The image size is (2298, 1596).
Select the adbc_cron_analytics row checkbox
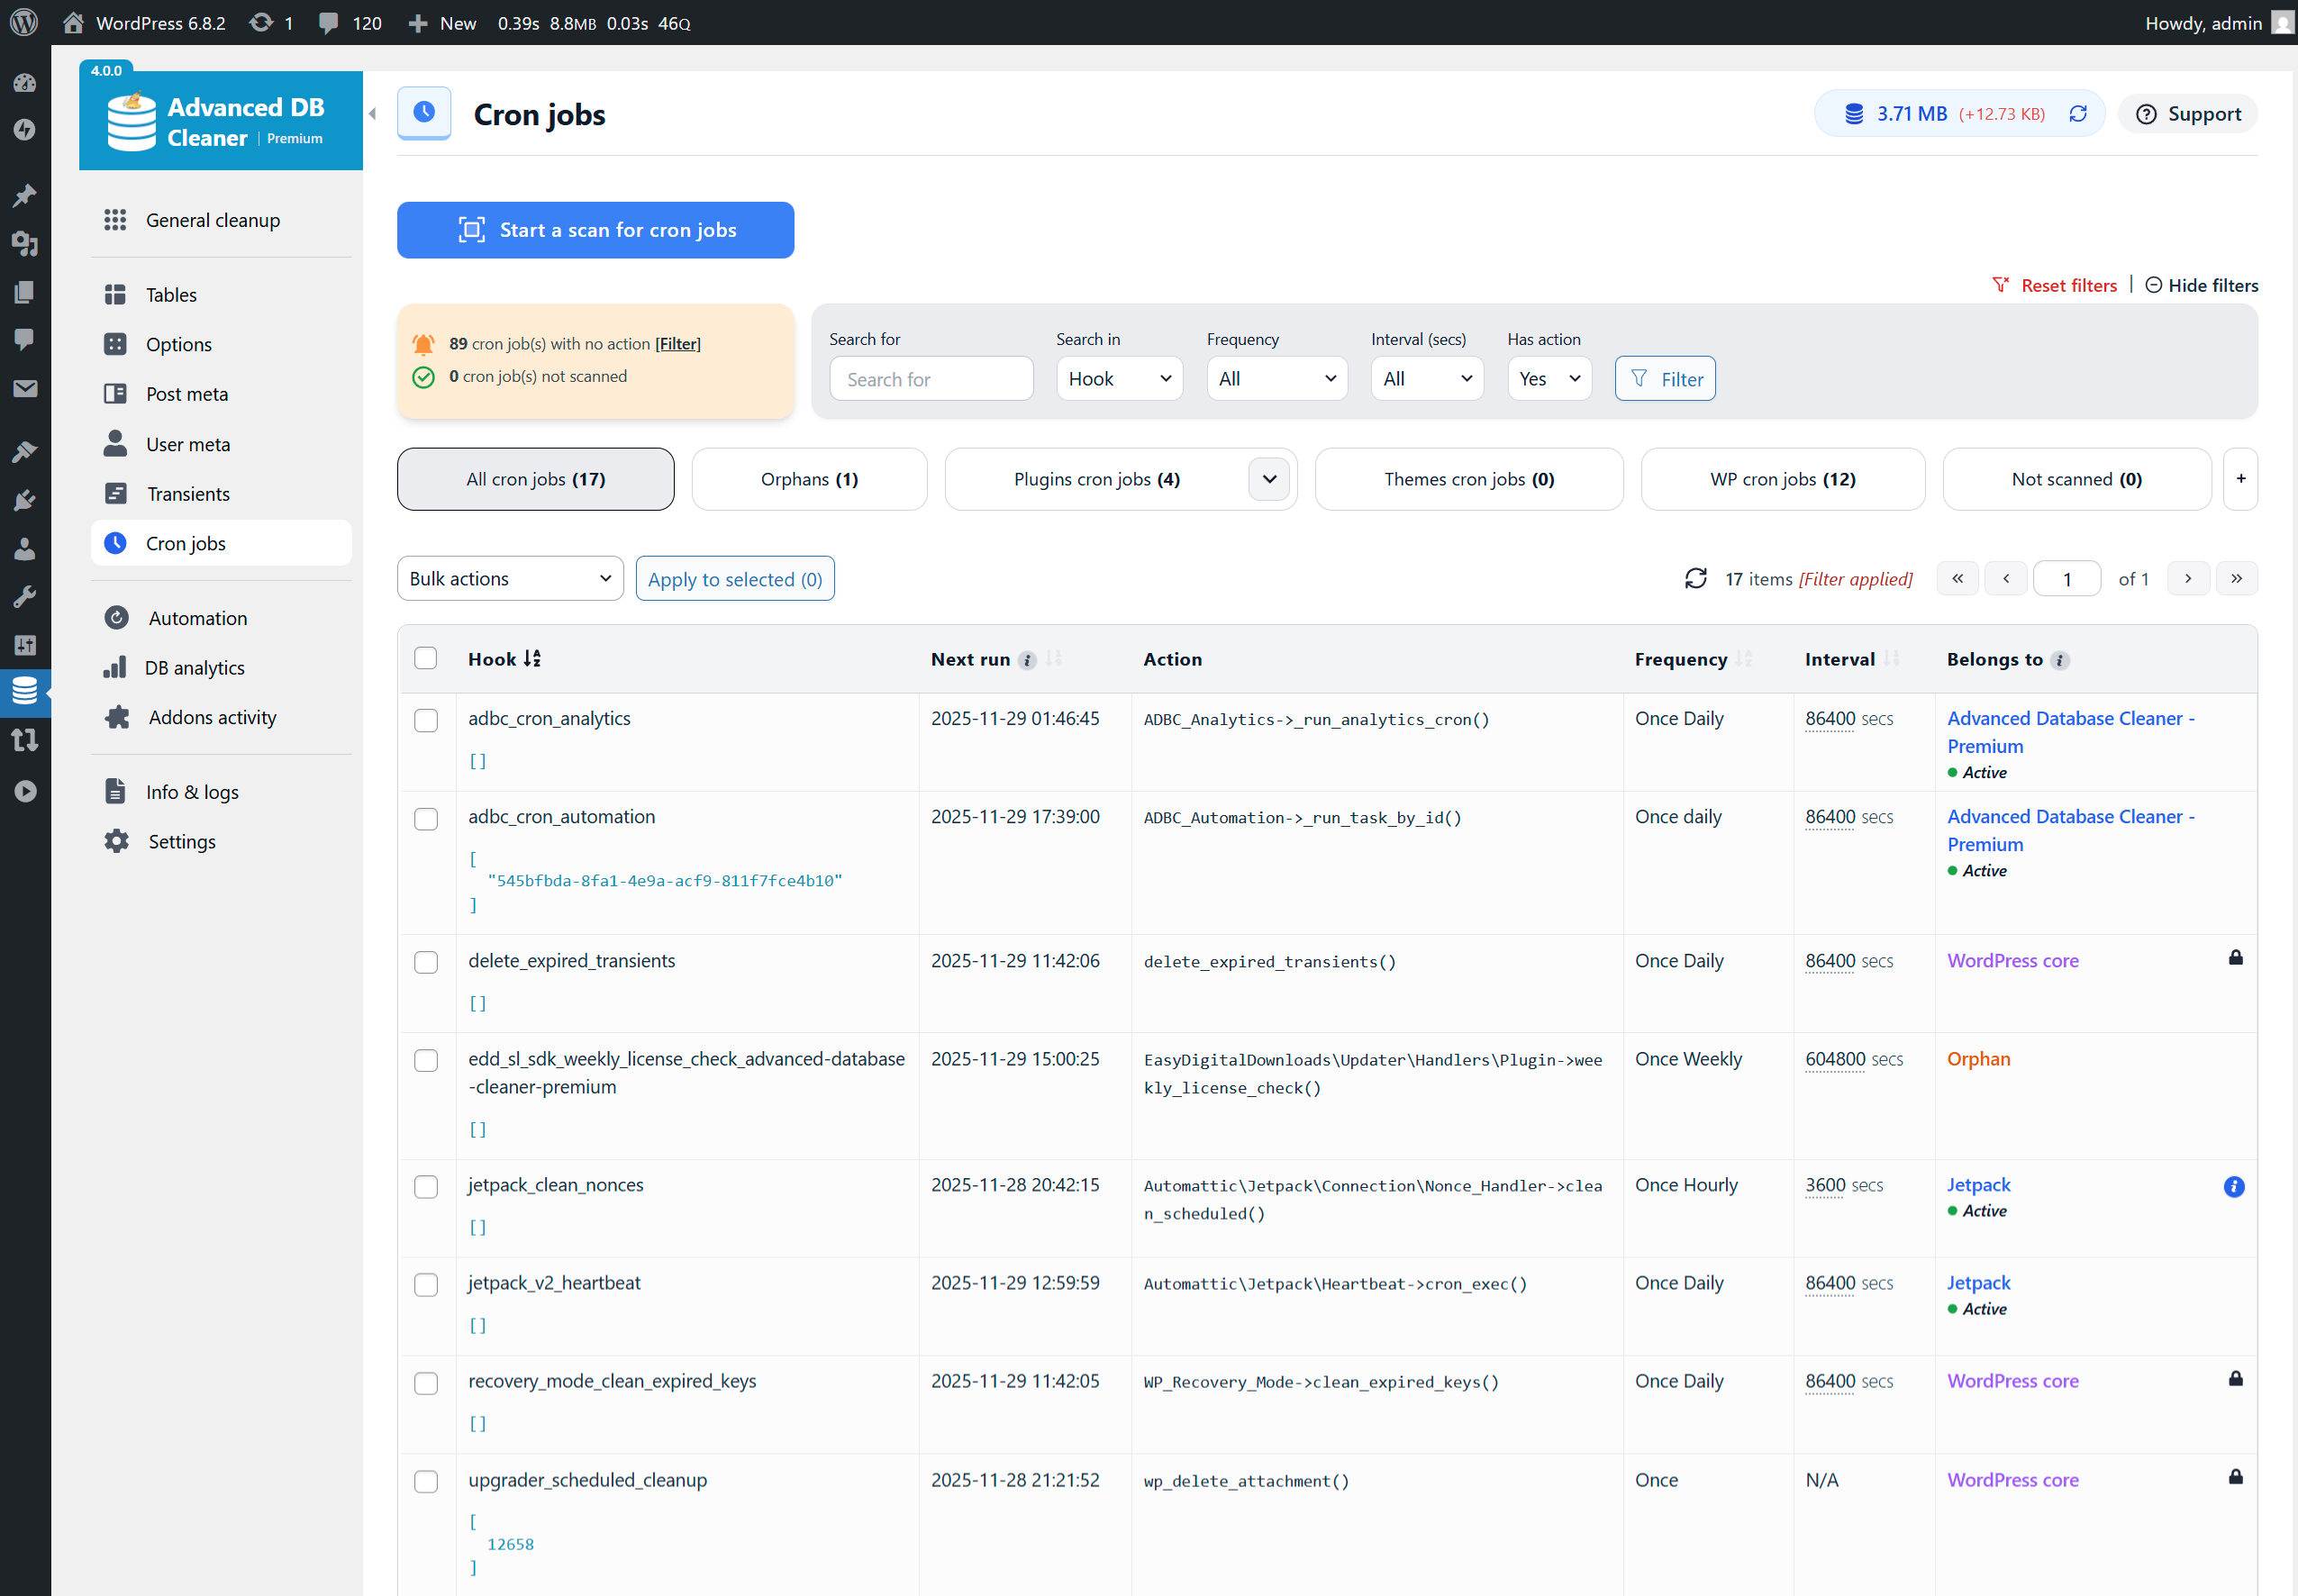426,720
